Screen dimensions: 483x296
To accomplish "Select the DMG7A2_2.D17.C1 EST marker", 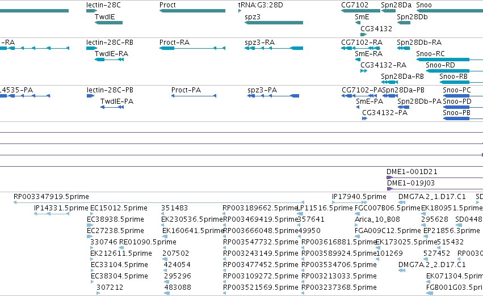I will (x=402, y=270).
